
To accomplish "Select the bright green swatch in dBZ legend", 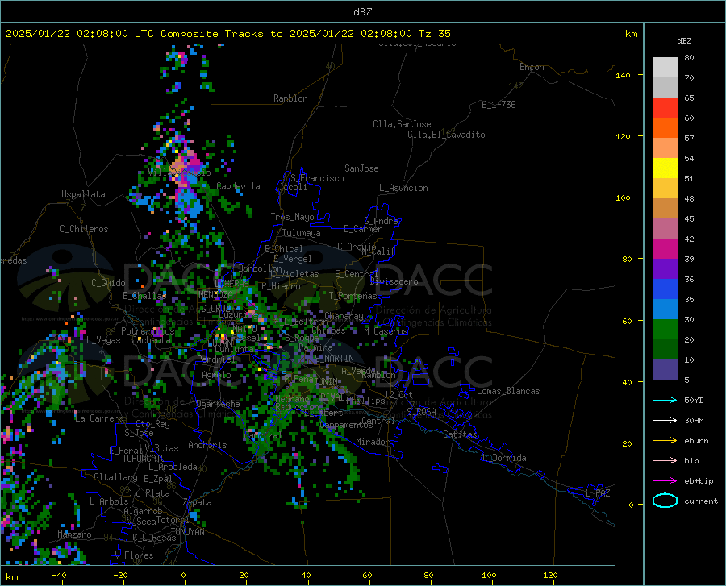I will (665, 330).
